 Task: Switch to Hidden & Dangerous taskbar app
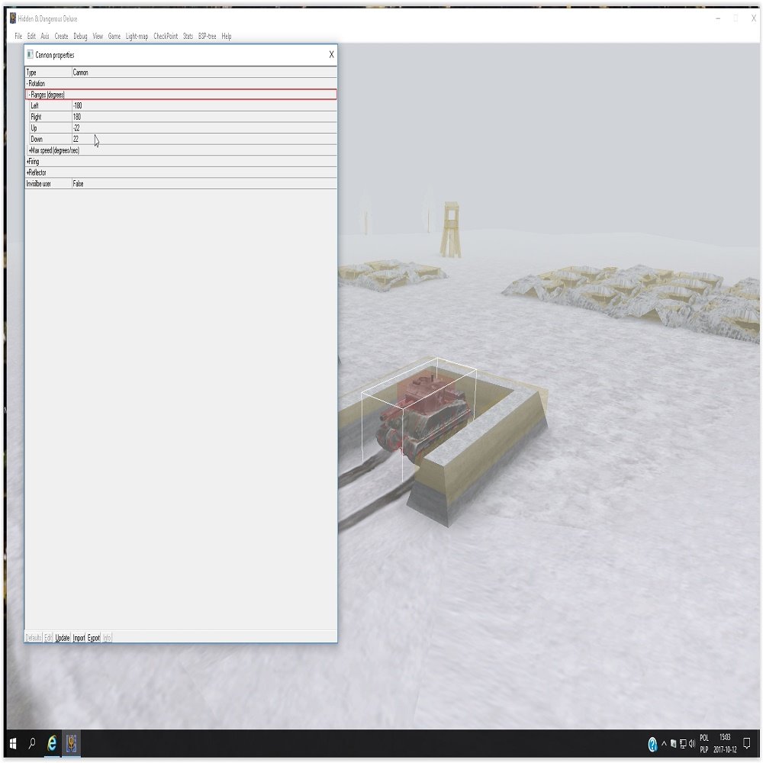[x=72, y=743]
